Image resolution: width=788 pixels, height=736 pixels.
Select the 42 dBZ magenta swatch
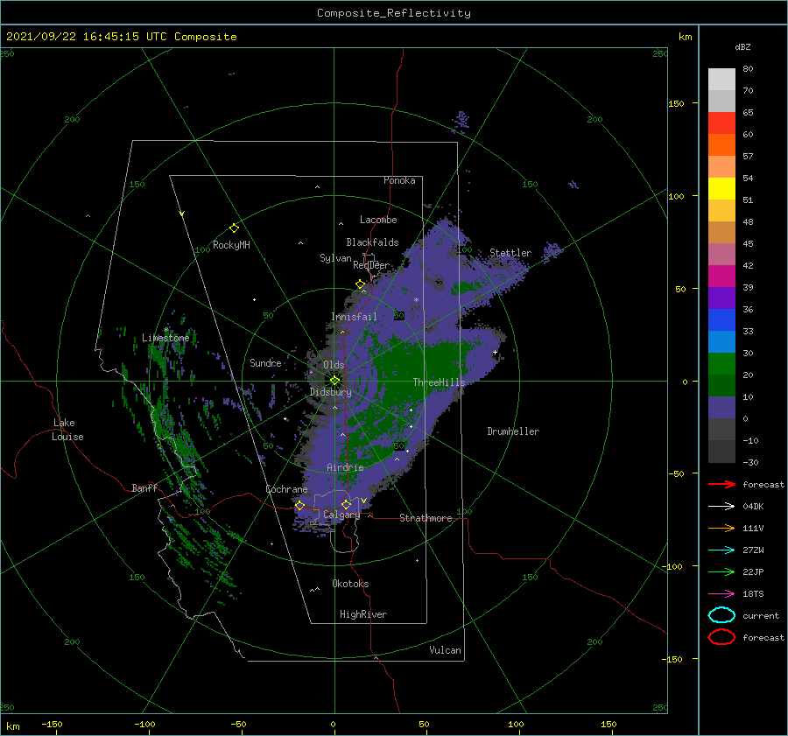721,276
